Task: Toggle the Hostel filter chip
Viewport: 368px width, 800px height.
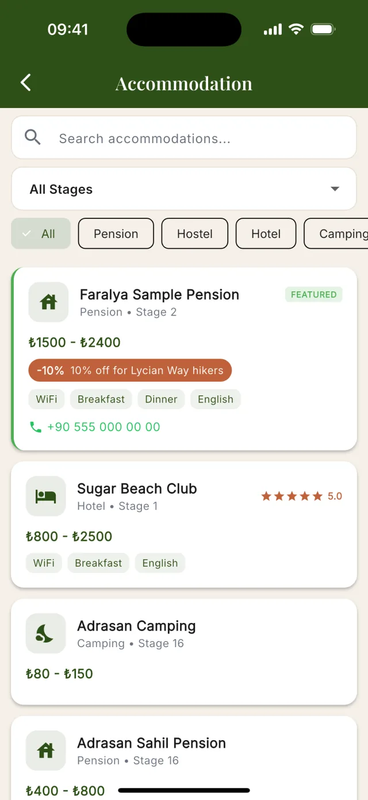Action: click(x=194, y=233)
